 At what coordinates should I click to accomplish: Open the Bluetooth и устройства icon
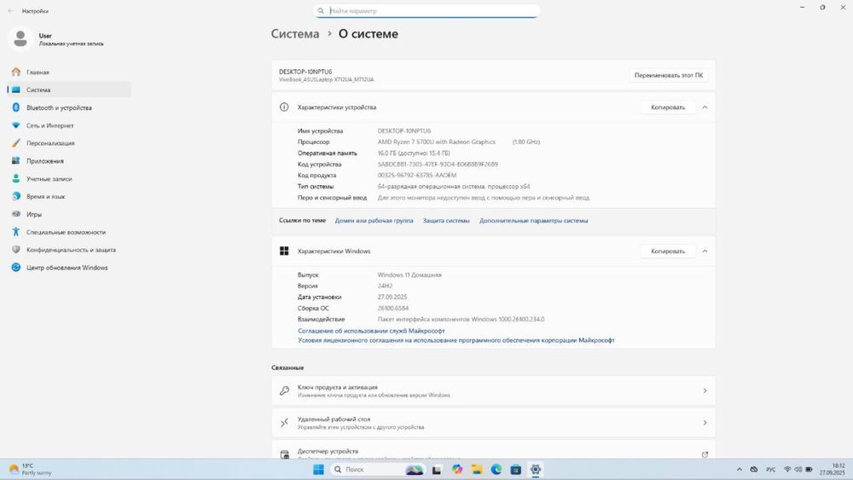(x=15, y=107)
